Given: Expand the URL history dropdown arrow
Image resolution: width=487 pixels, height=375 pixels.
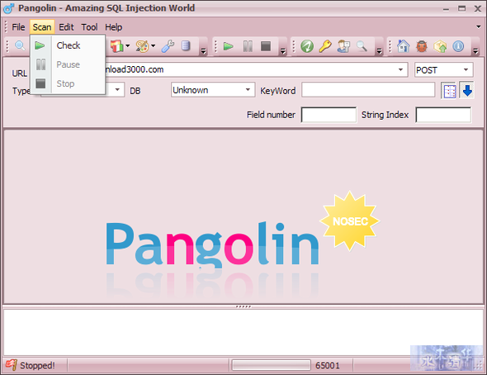Looking at the screenshot, I should coord(400,69).
